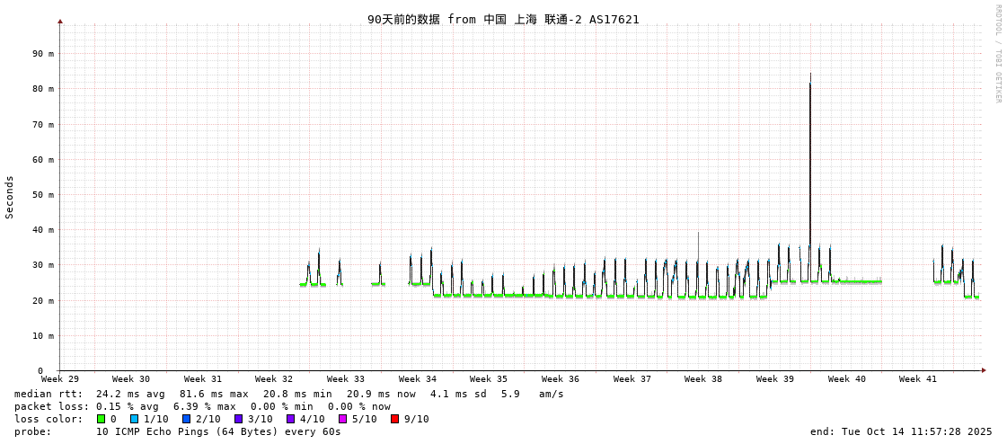Select the blue 2/10 loss color swatch
Screen dimensions: 1007x444
coord(186,419)
